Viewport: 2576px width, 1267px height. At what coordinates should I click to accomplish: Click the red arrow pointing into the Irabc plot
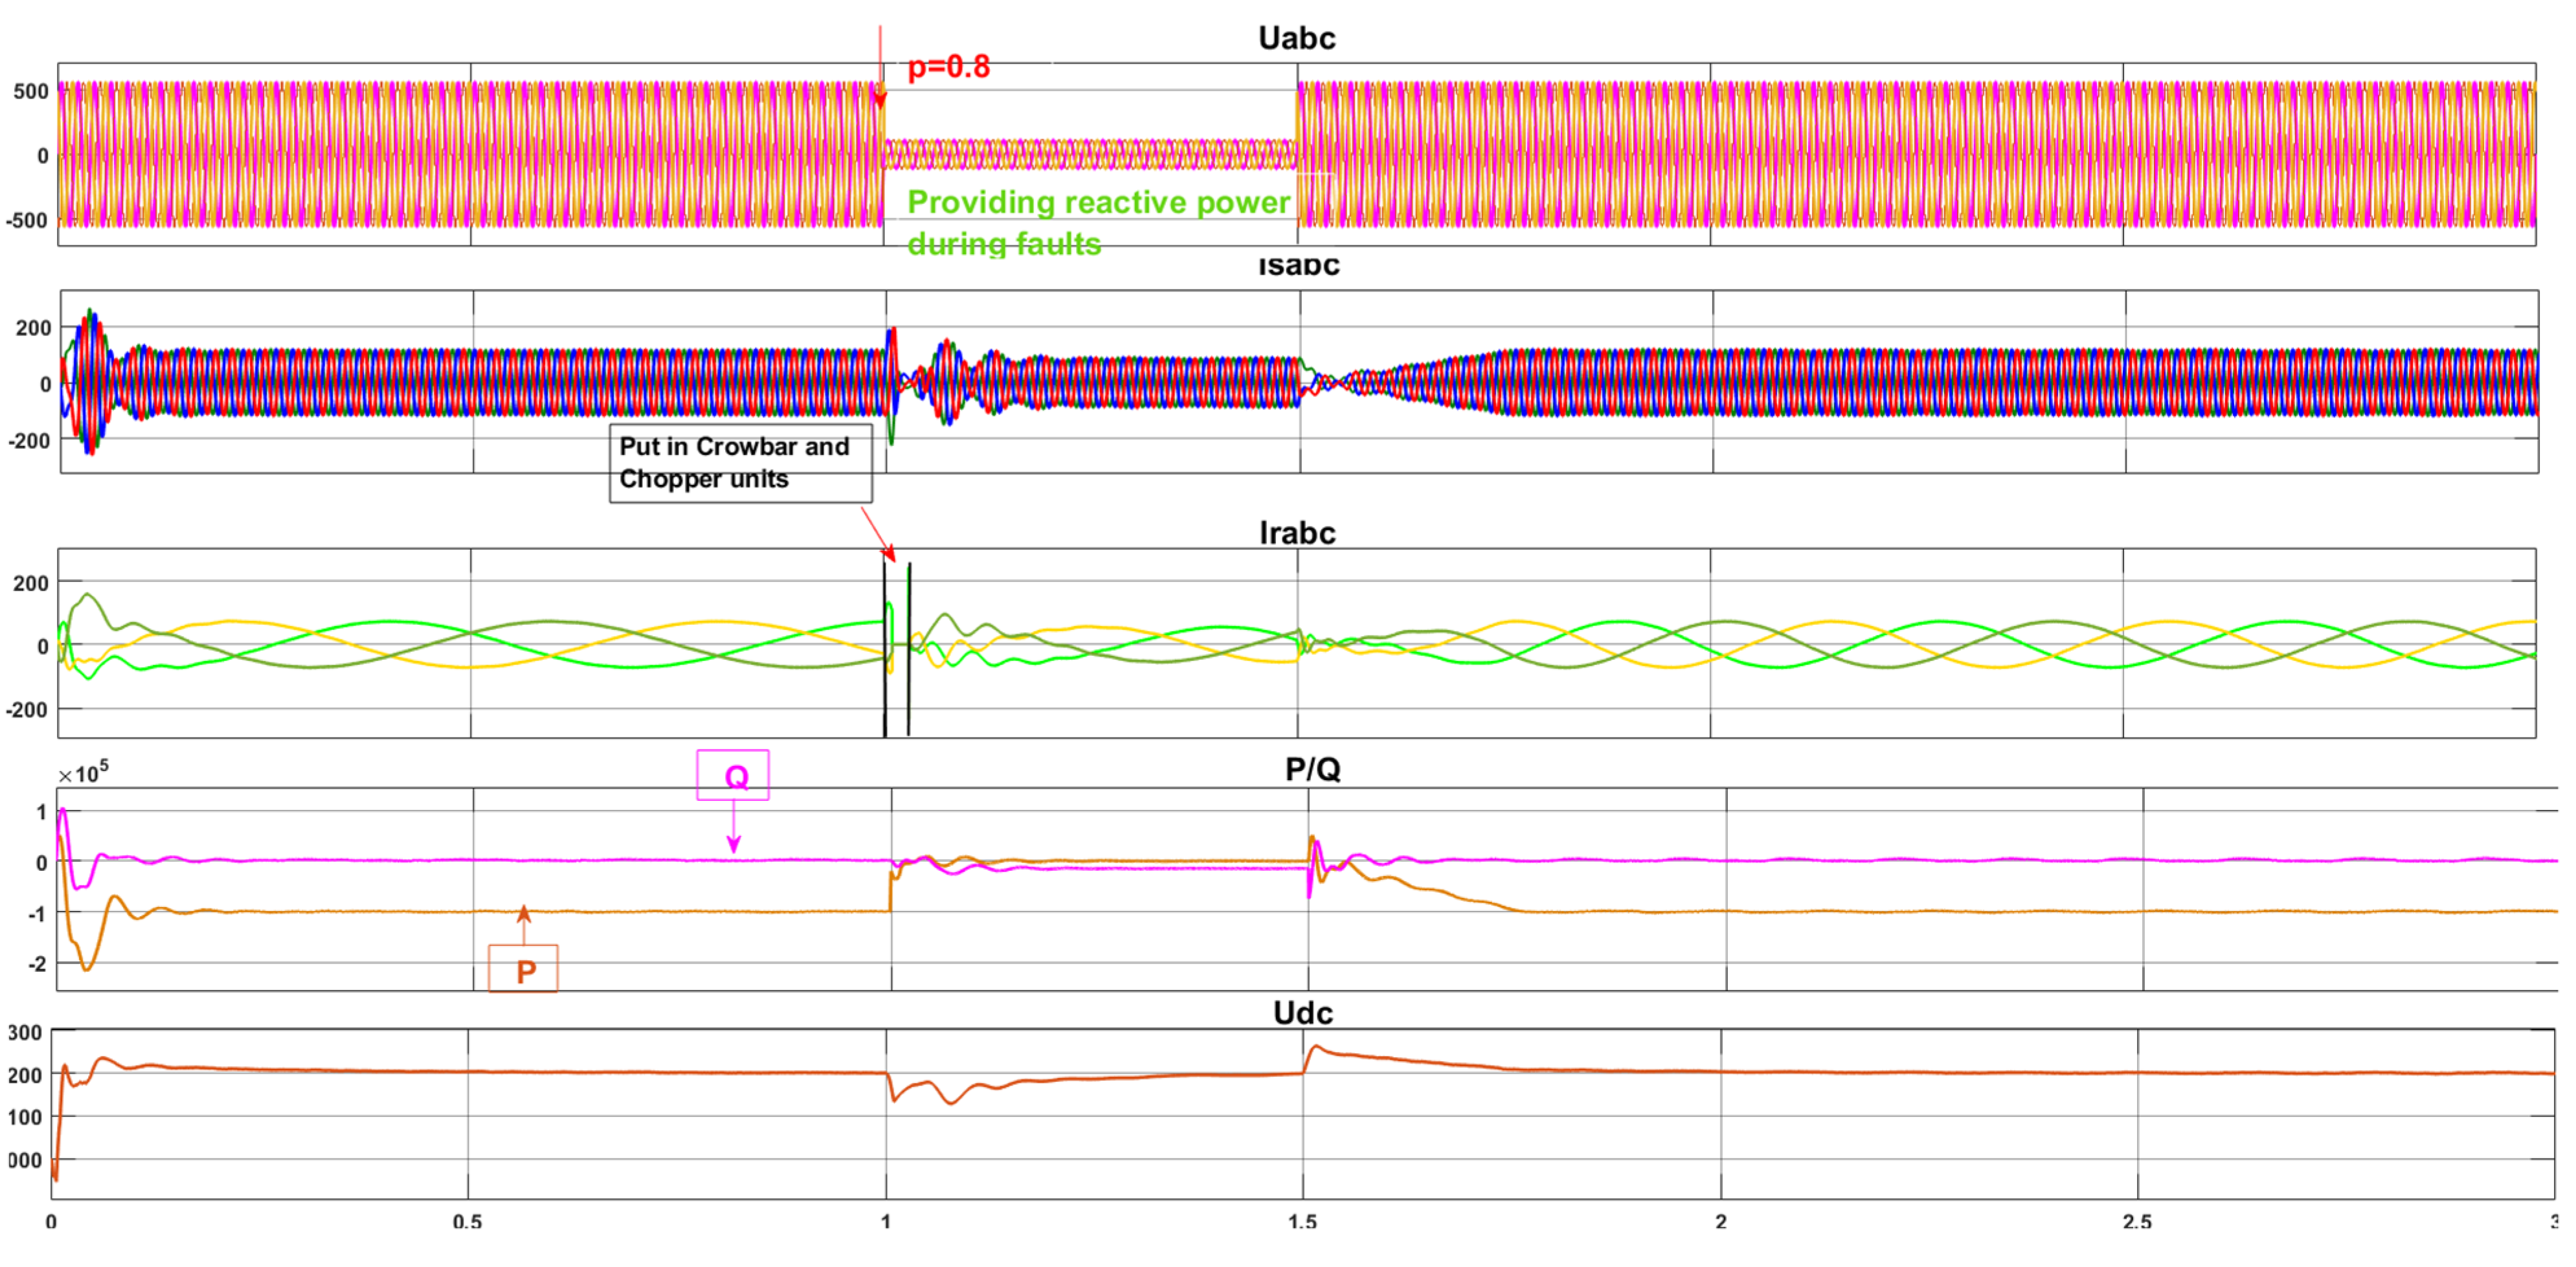[x=878, y=534]
